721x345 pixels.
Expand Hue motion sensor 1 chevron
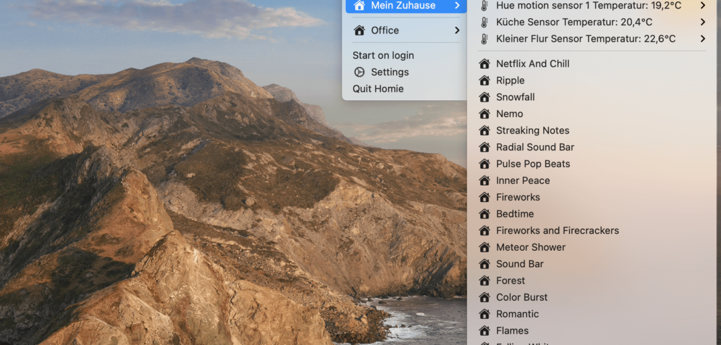pyautogui.click(x=702, y=5)
